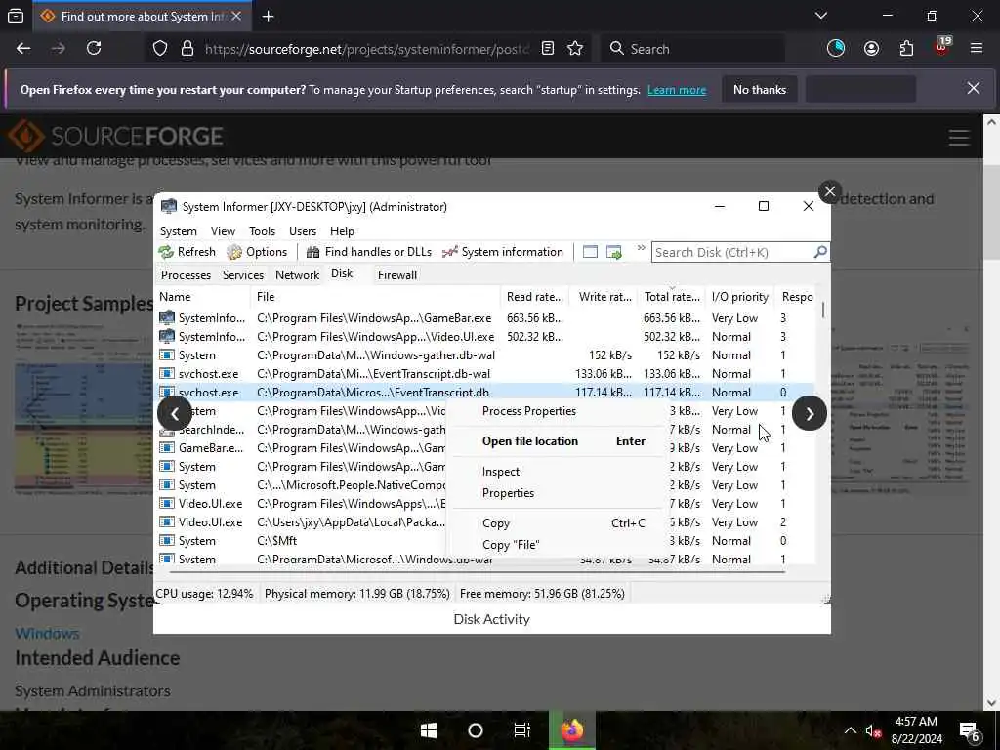
Task: Dismiss the startup notification bar
Action: tap(974, 88)
